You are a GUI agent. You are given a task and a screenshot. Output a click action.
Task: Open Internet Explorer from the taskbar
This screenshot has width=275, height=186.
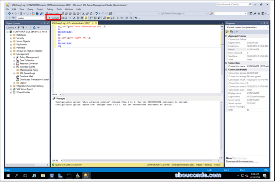34,175
